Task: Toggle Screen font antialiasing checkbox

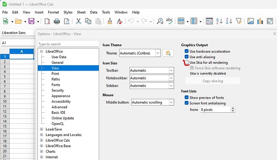Action: click(187, 103)
